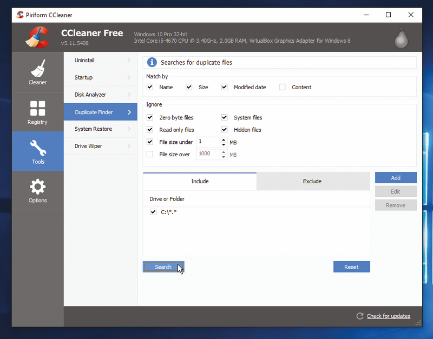This screenshot has height=339, width=433.
Task: Close the Piriform CCleaner window
Action: [x=411, y=15]
